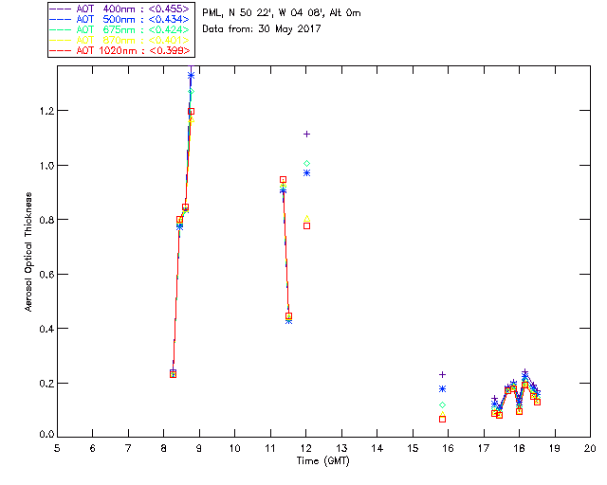Click the green diamond marker near 1.27 before 9 GMT
607x485 pixels.
191,92
